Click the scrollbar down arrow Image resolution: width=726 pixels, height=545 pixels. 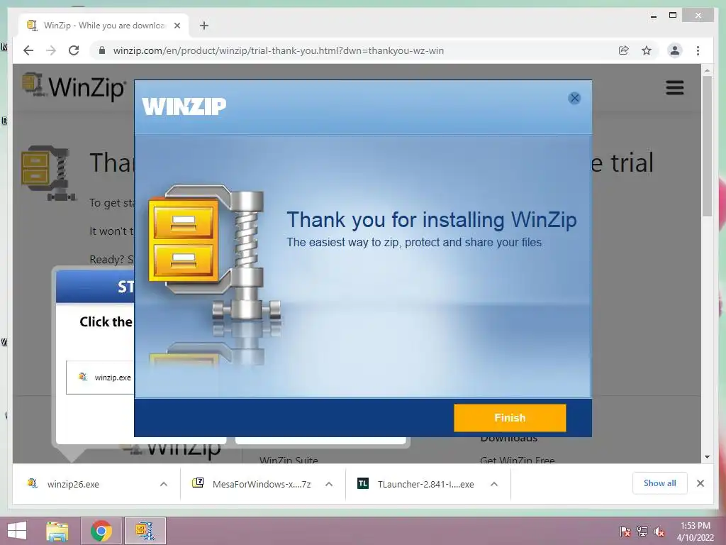[707, 457]
